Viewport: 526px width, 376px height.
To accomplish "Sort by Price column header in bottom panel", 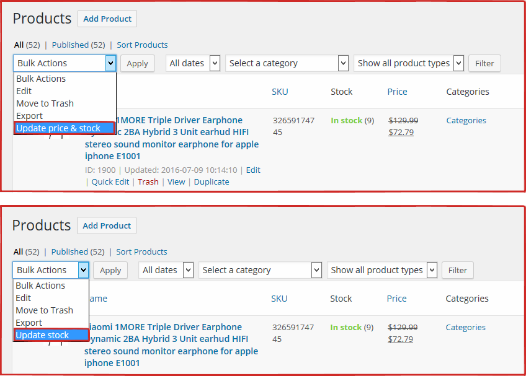I will [x=397, y=299].
